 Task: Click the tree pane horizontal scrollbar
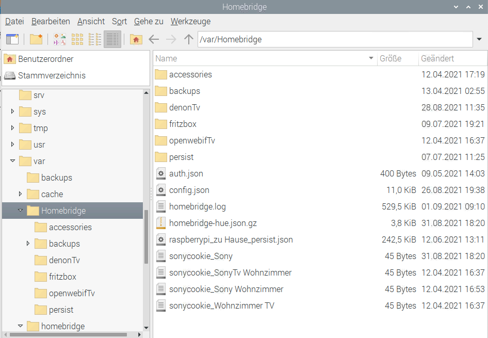pyautogui.click(x=68, y=334)
